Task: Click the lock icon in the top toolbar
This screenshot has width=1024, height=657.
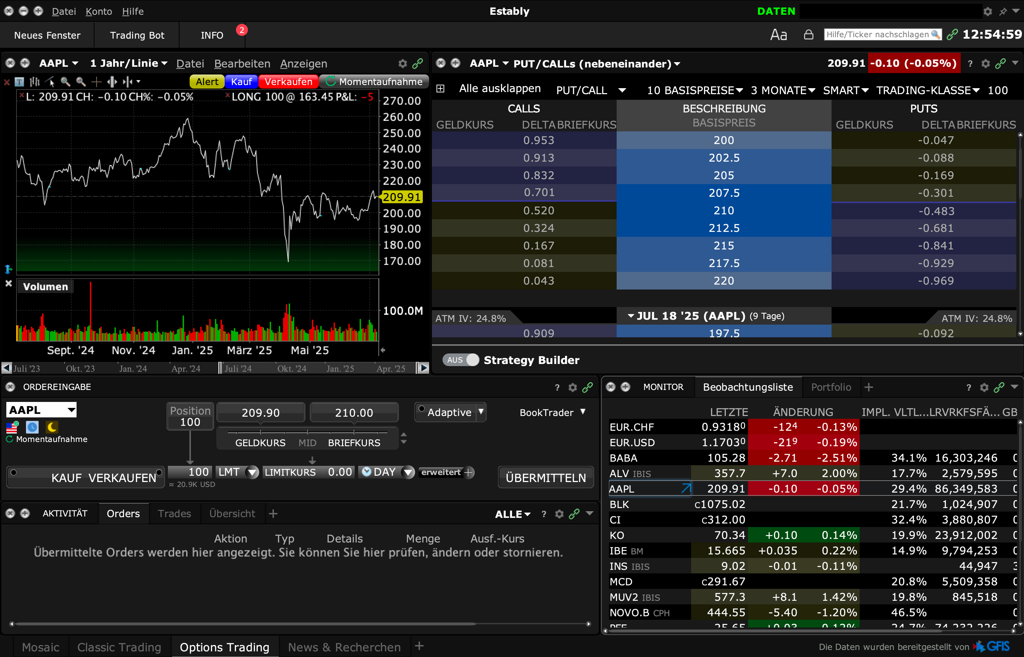Action: click(x=809, y=34)
